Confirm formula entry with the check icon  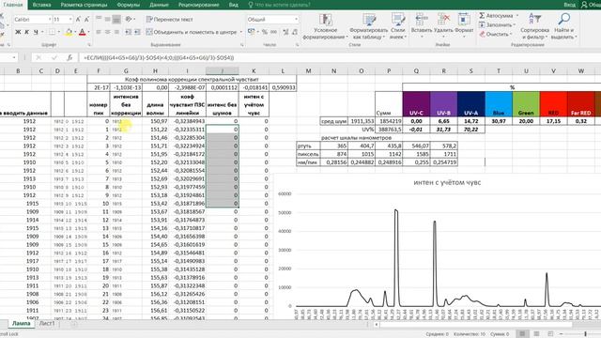tap(54, 57)
